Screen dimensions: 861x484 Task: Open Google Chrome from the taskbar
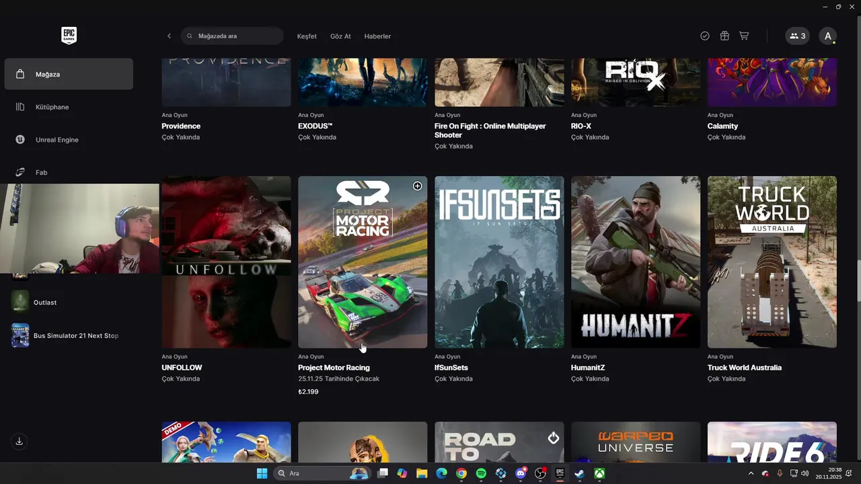pos(461,473)
